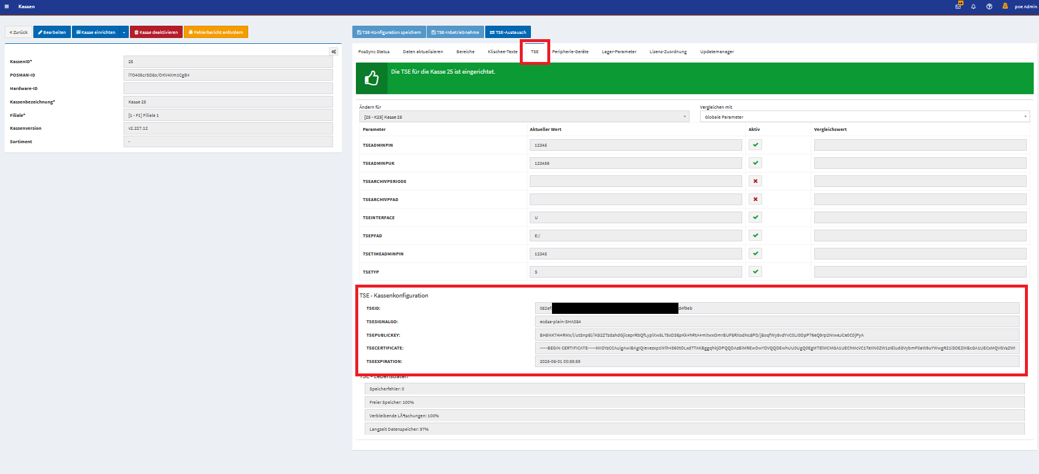Toggle the TSETYP active checkmark
This screenshot has height=474, width=1039.
755,272
